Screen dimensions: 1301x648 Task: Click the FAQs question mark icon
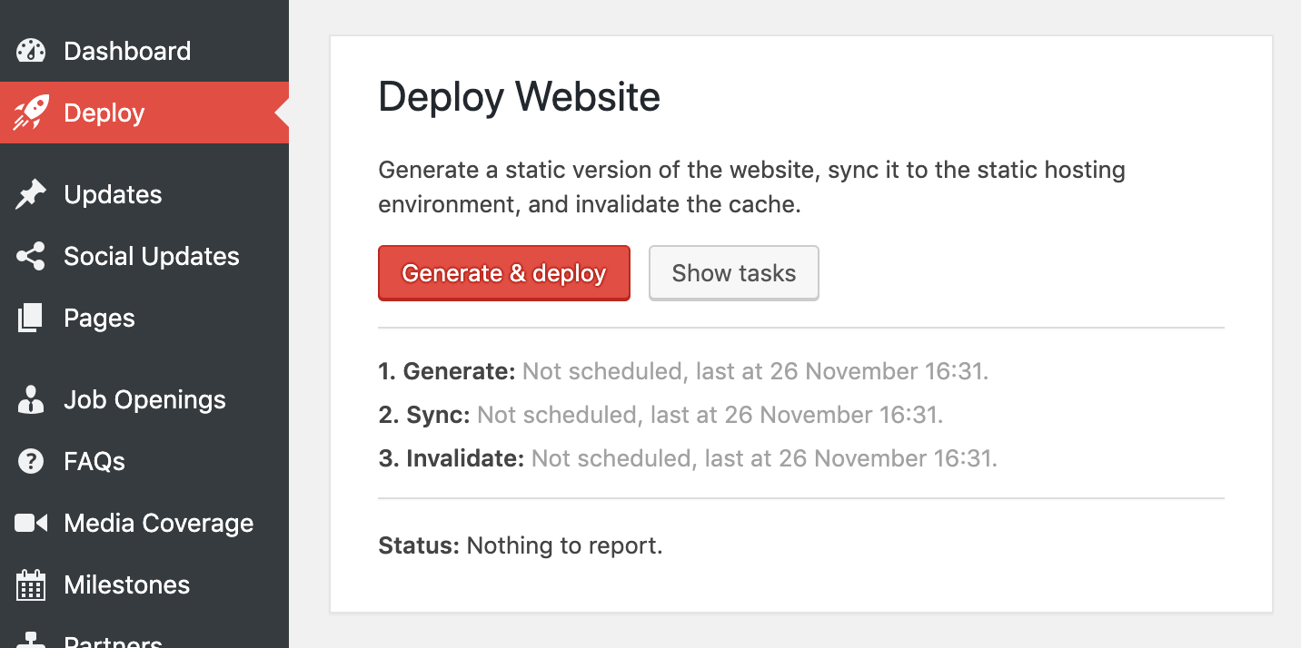31,462
